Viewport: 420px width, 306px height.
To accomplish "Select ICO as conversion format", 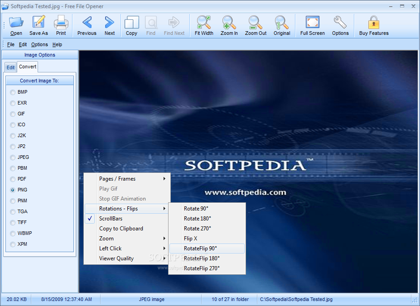I will [x=13, y=125].
